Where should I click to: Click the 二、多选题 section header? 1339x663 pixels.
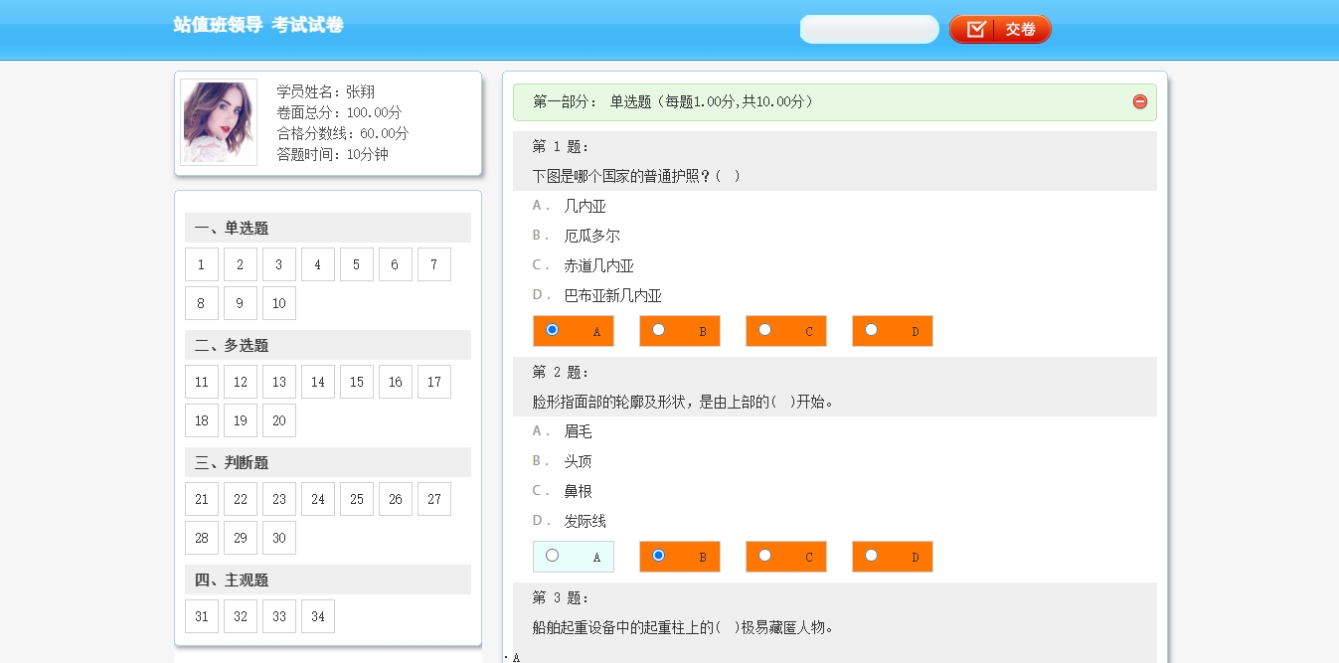(x=327, y=345)
